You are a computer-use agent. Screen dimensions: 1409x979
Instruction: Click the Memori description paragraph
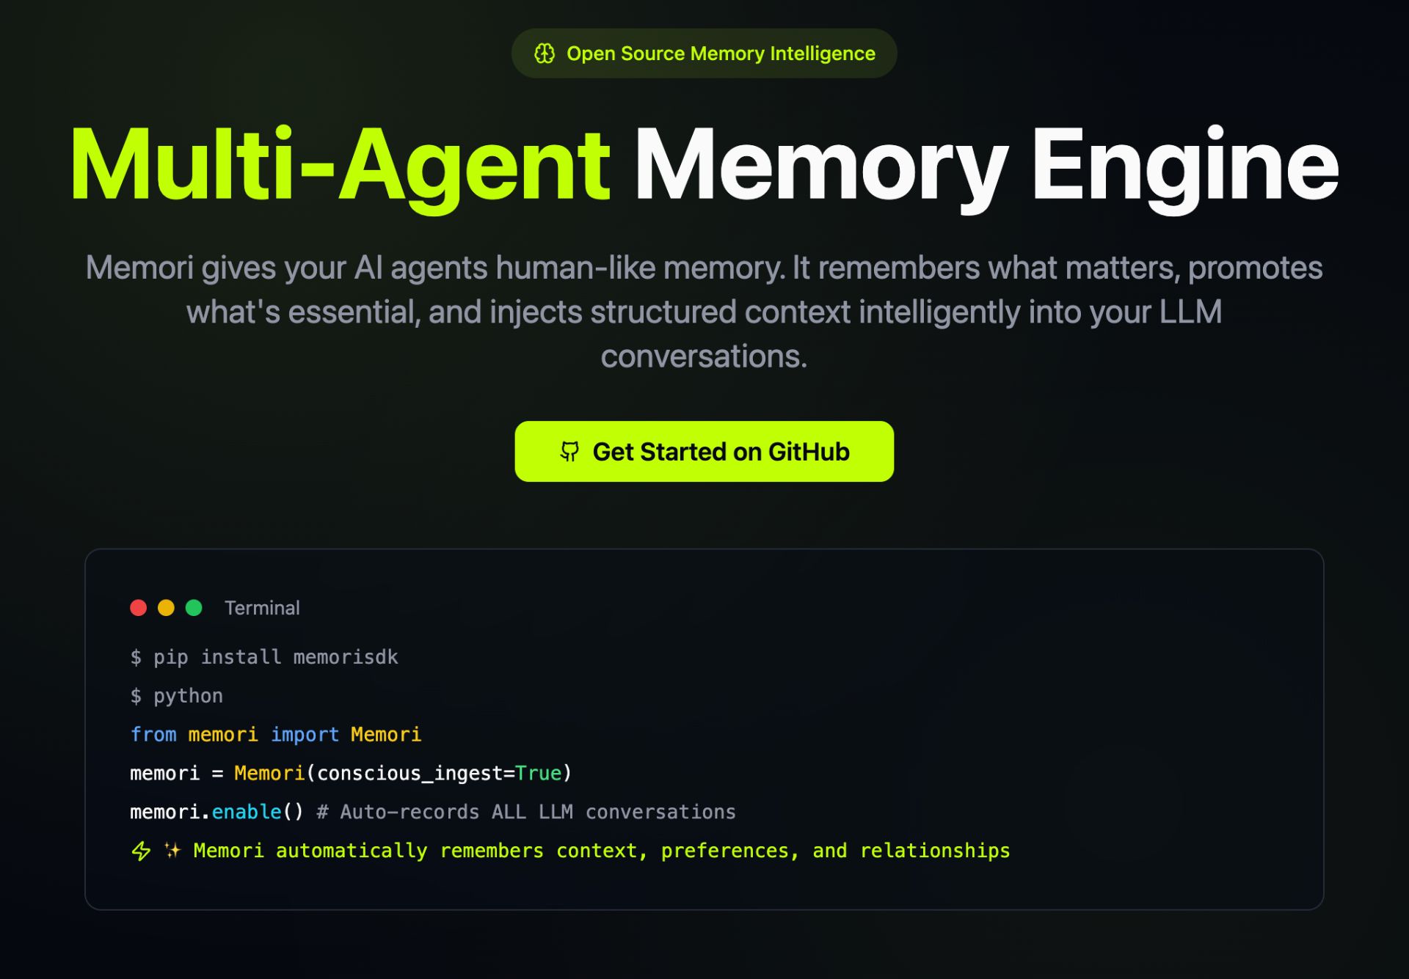[704, 312]
